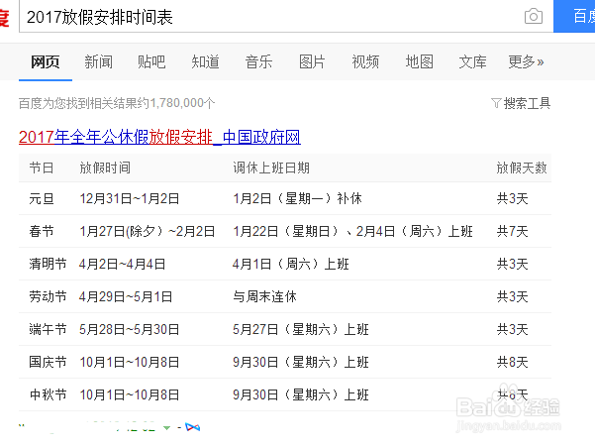Screen dimensions: 595x447
Task: Click the 1月2日(星期一)补休 cell
Action: pyautogui.click(x=297, y=198)
